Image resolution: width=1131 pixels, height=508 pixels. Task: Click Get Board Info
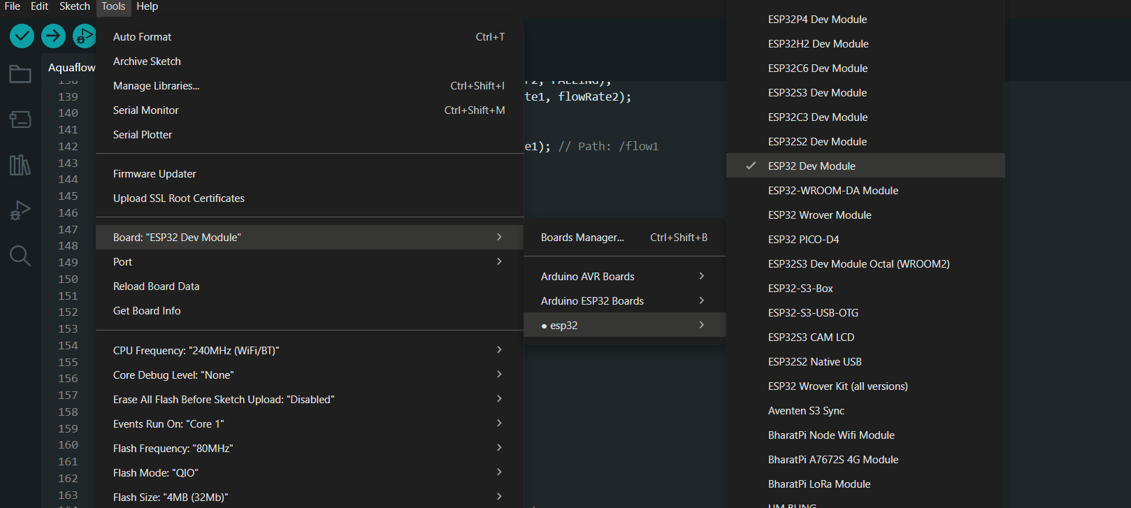point(147,311)
